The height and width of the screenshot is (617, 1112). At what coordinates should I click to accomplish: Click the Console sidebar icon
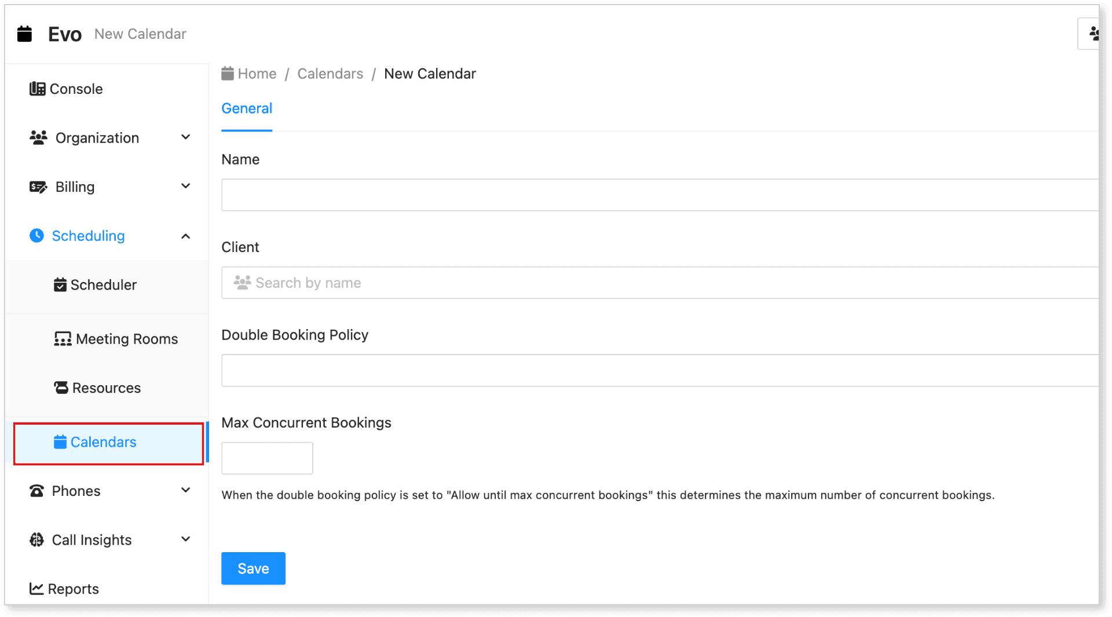tap(37, 89)
